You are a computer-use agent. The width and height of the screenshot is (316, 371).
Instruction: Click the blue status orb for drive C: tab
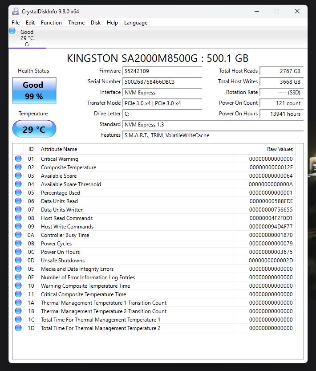[x=12, y=31]
